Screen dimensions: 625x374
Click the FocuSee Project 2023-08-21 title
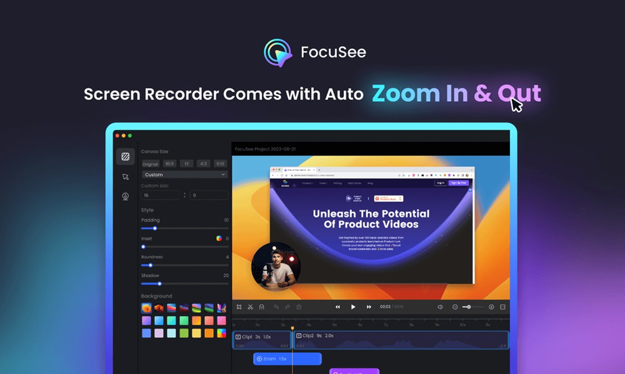[265, 149]
